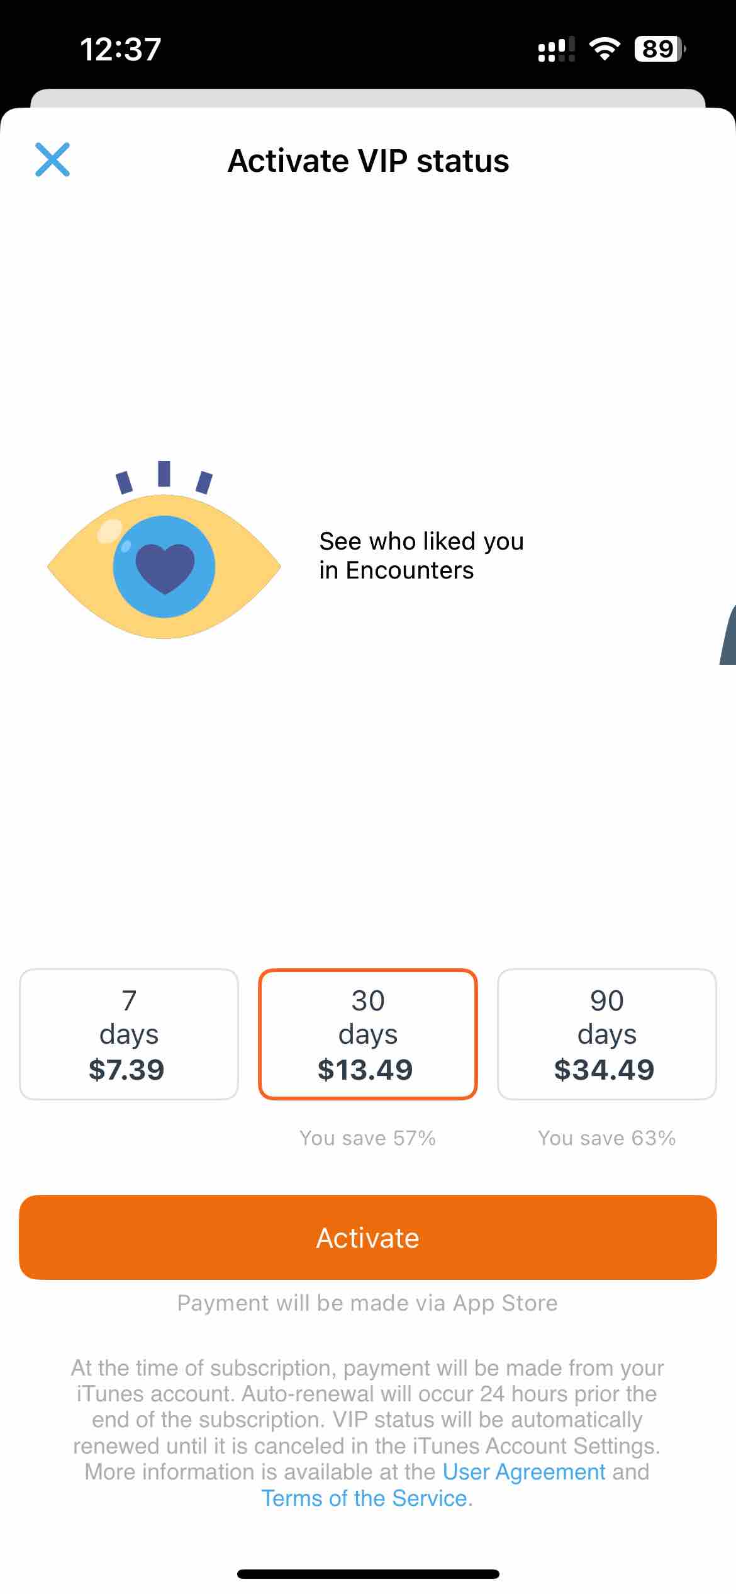
Task: Tap the battery 89 indicator
Action: (660, 48)
